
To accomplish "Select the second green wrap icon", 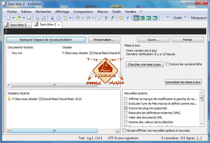I will (142, 18).
